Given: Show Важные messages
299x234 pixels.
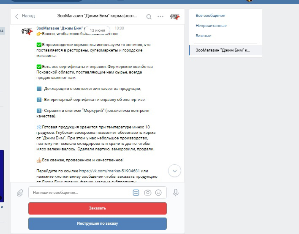Looking at the screenshot, I should tap(204, 36).
